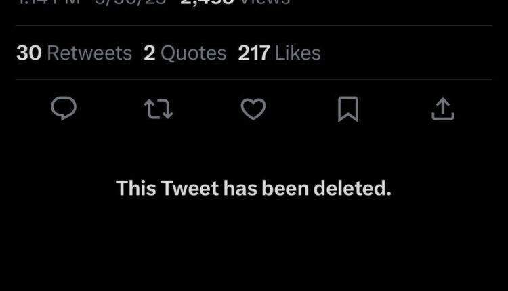The image size is (508, 291).
Task: Tap the reply speech bubble icon
Action: coord(64,109)
